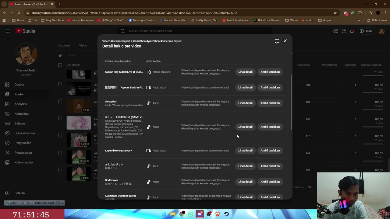390x219 pixels.
Task: Click Ambil tindakan for KoyomiMonogatari007
Action: coord(270,151)
